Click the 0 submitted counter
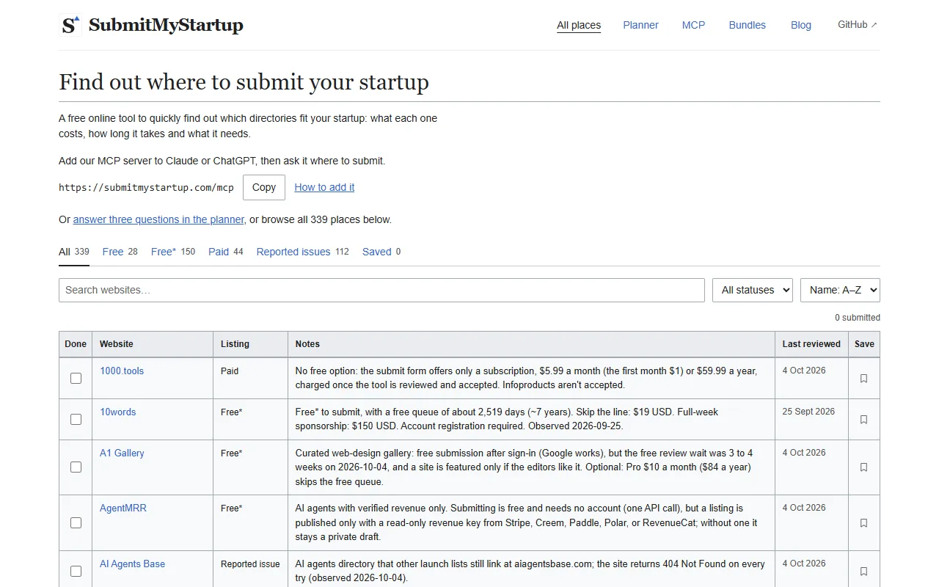The image size is (939, 587). coord(858,318)
